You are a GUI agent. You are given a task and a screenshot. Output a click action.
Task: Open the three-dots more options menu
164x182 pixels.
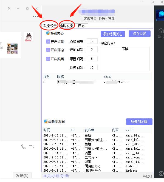[x=35, y=17]
